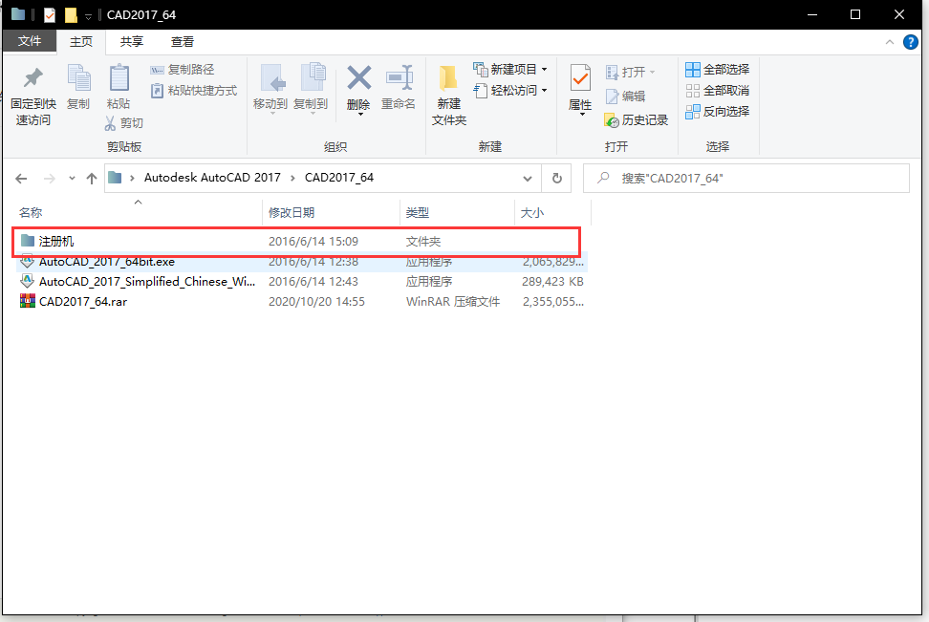929x622 pixels.
Task: Click the search box for CAD2017_64
Action: click(745, 178)
